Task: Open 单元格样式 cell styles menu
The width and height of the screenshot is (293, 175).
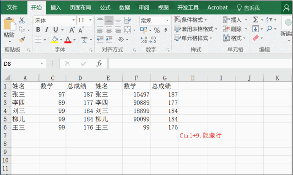Action: [x=193, y=38]
